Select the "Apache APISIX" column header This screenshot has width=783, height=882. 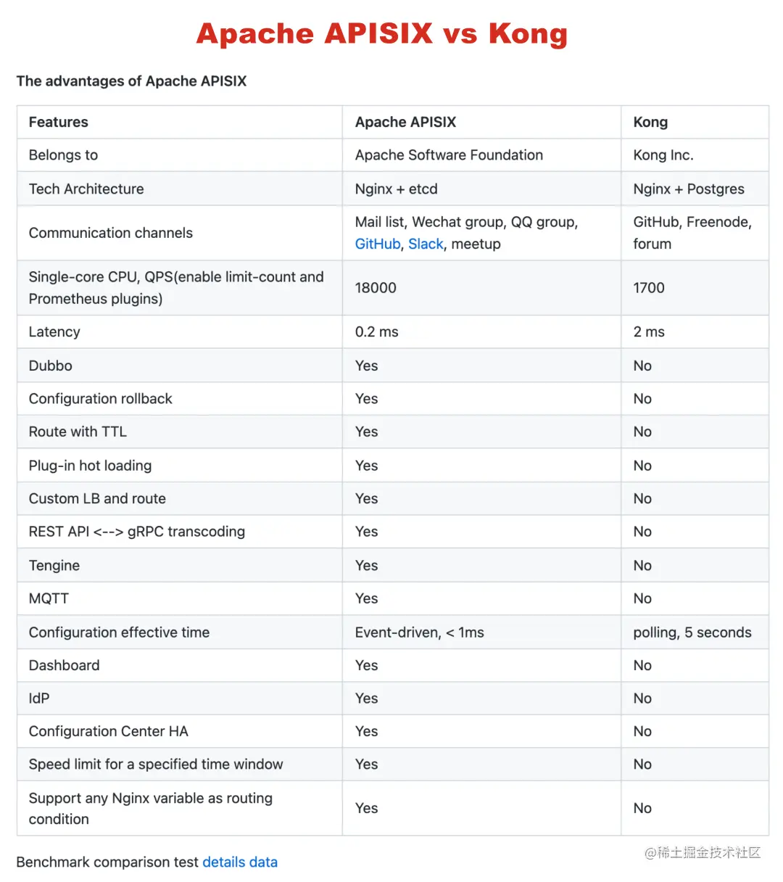point(405,123)
